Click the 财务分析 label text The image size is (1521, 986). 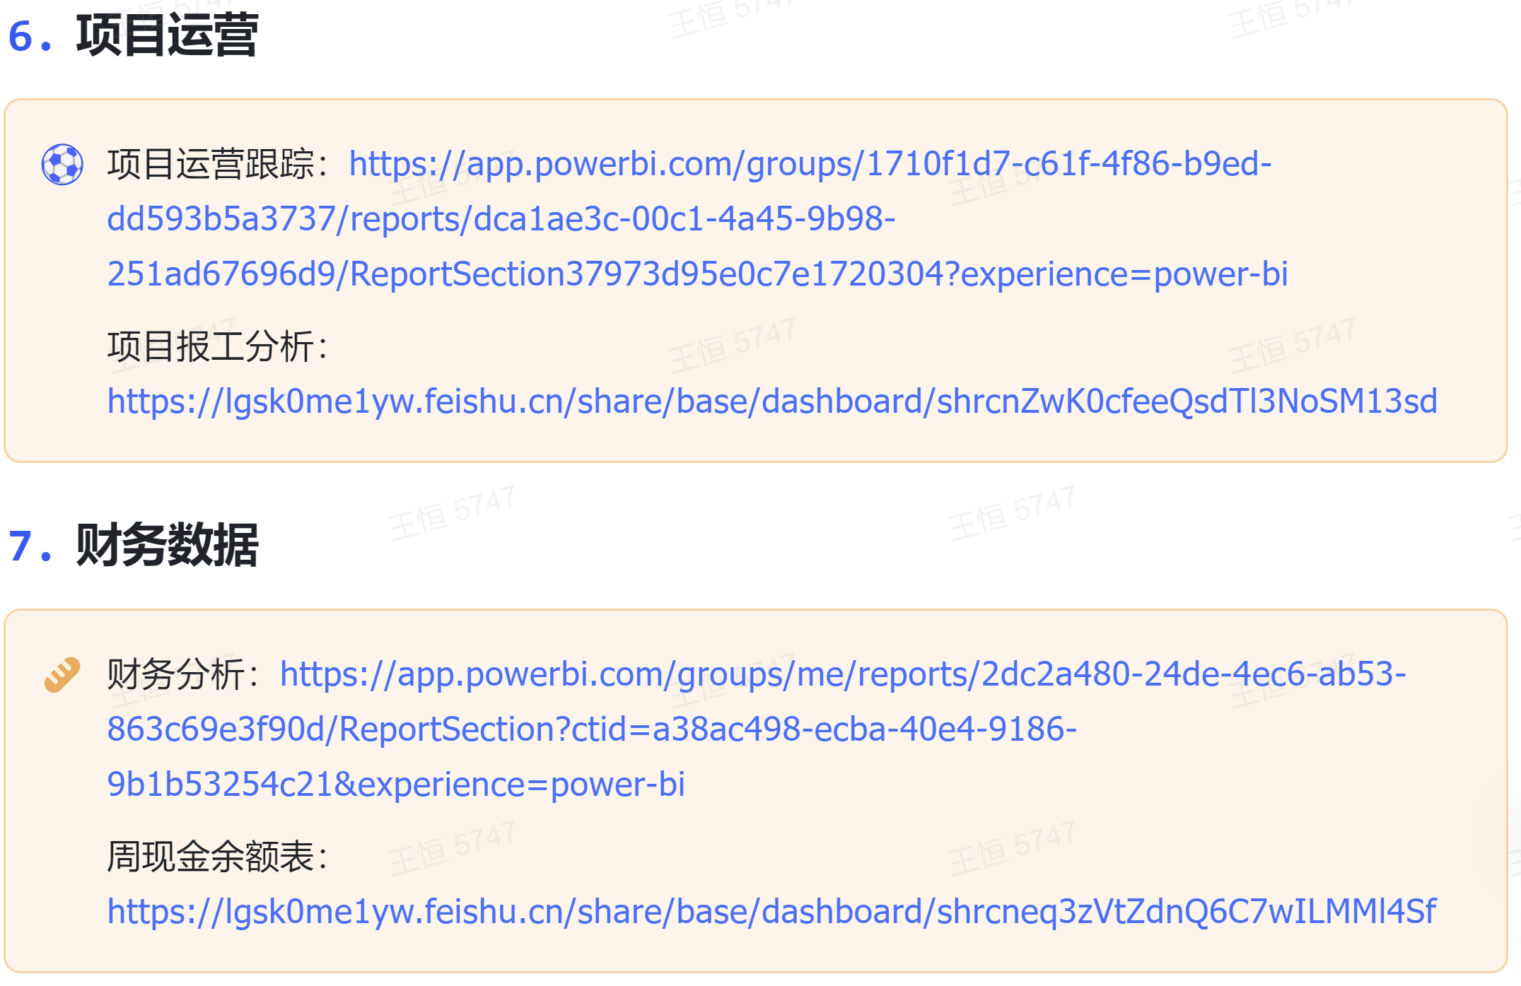(x=177, y=674)
